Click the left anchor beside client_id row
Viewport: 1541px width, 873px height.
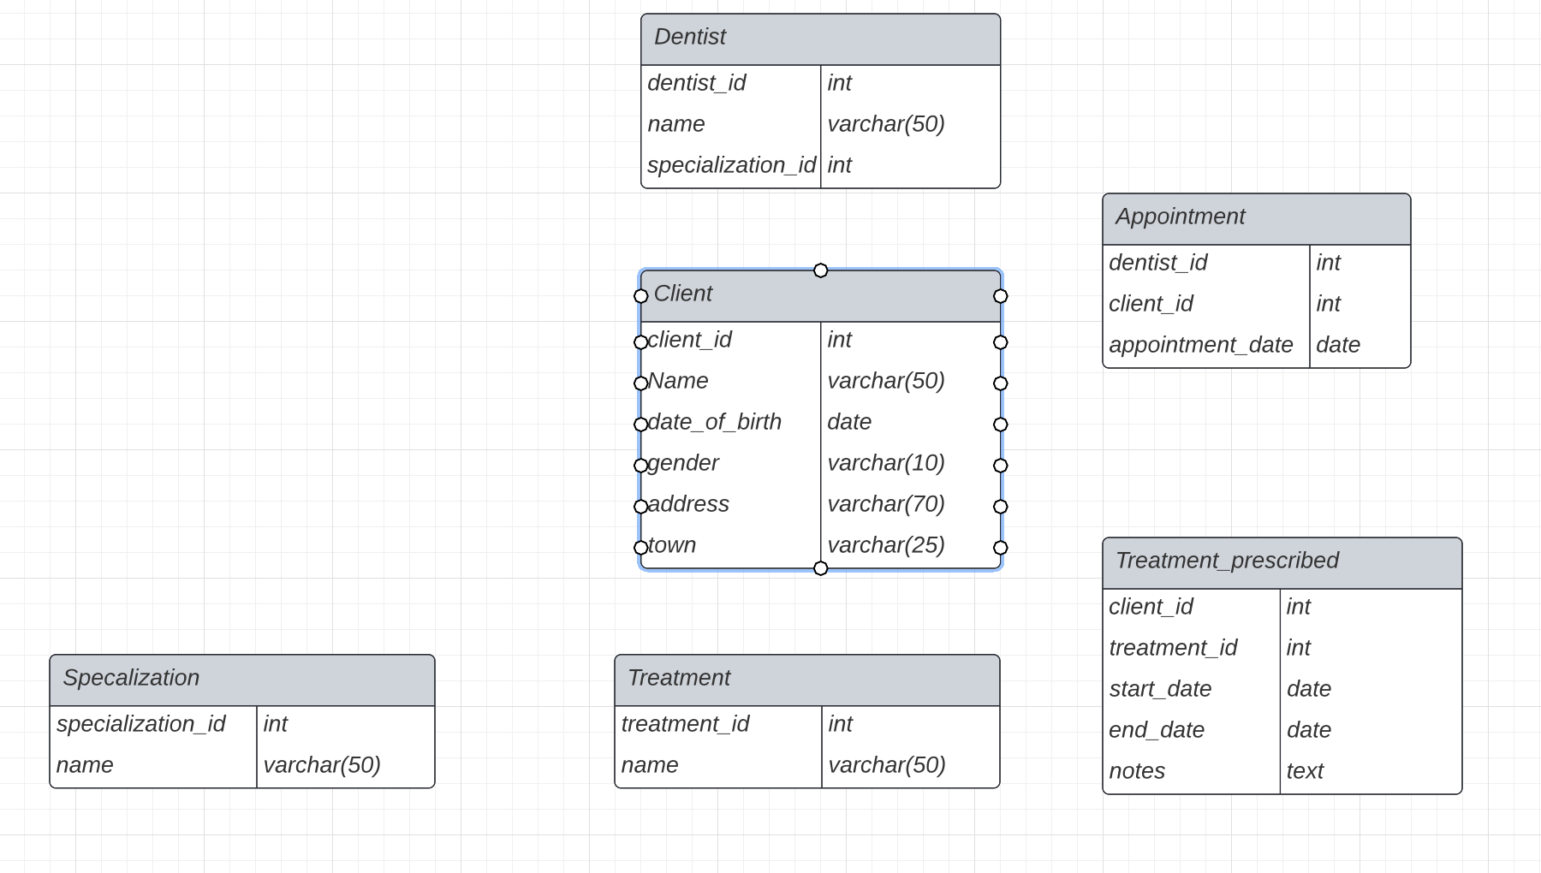tap(640, 341)
